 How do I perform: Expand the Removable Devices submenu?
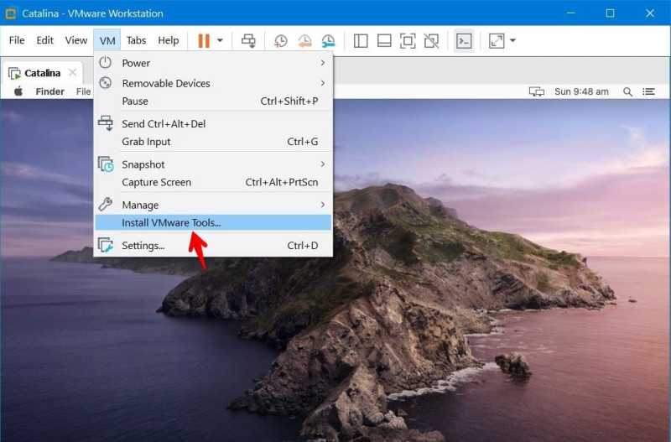(x=213, y=83)
